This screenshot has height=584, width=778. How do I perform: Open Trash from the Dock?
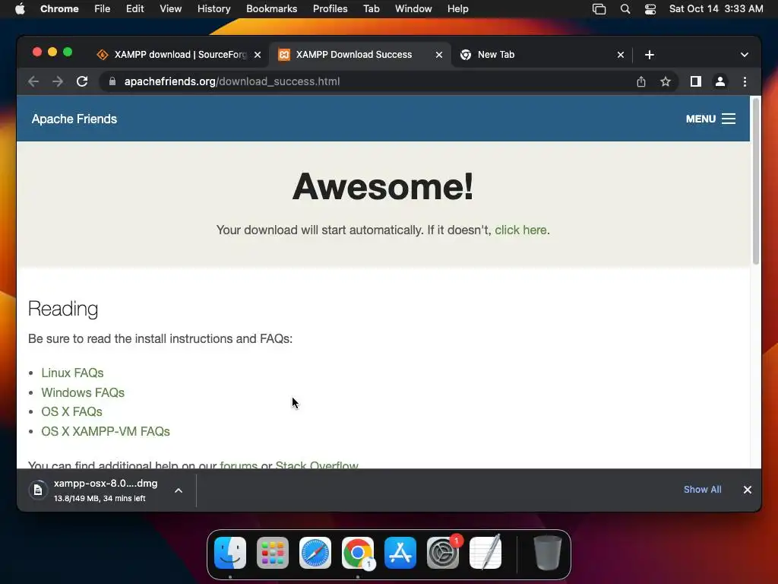(x=547, y=553)
